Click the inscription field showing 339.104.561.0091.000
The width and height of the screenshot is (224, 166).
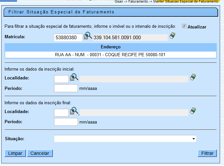click(130, 38)
